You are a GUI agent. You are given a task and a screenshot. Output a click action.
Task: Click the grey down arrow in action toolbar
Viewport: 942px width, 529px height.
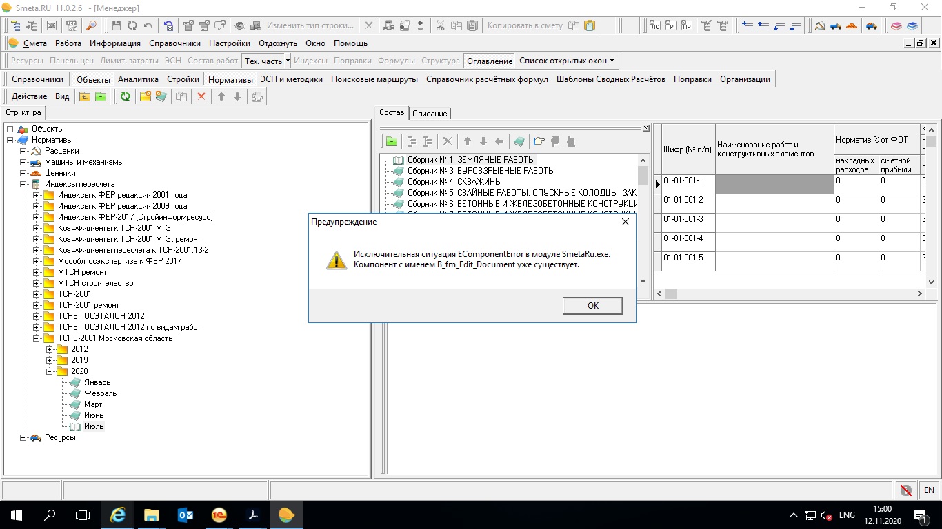tap(237, 96)
